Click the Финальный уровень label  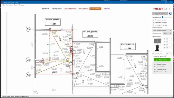[159, 56]
